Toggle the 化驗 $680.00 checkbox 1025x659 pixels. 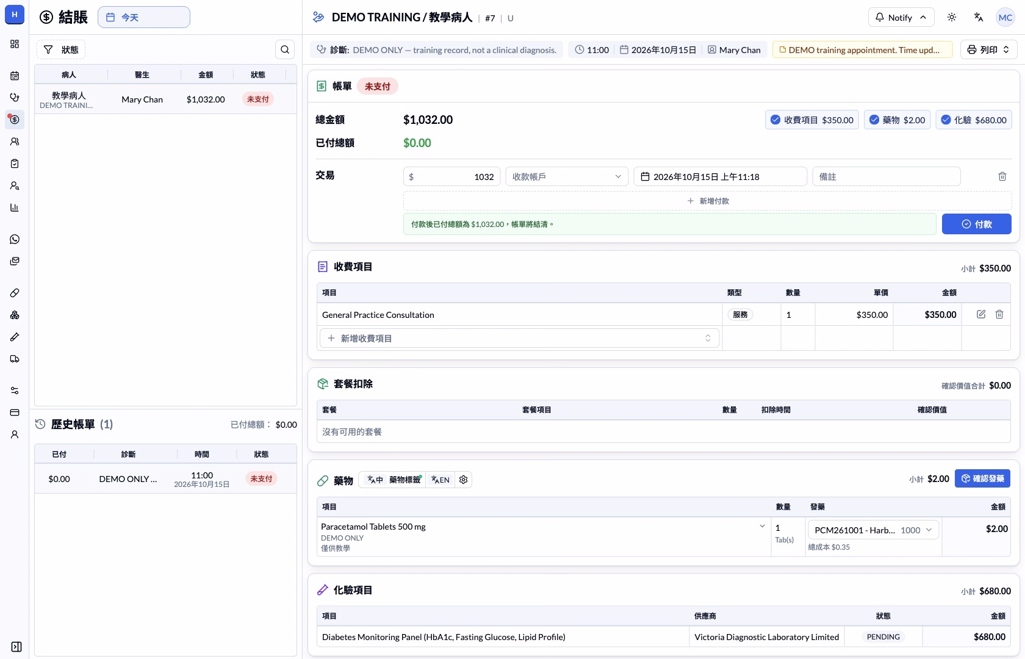click(974, 120)
